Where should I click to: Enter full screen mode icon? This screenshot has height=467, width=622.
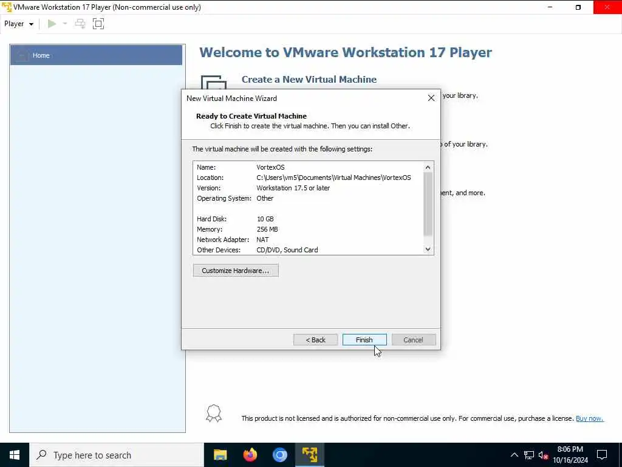coord(98,24)
